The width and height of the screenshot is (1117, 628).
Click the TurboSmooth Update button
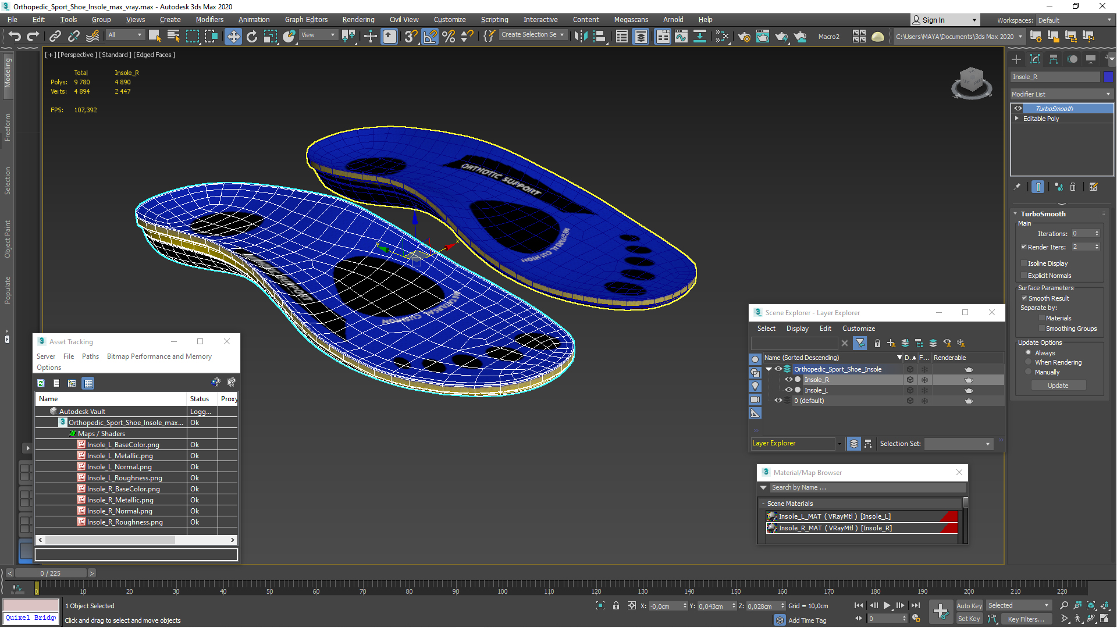point(1058,386)
